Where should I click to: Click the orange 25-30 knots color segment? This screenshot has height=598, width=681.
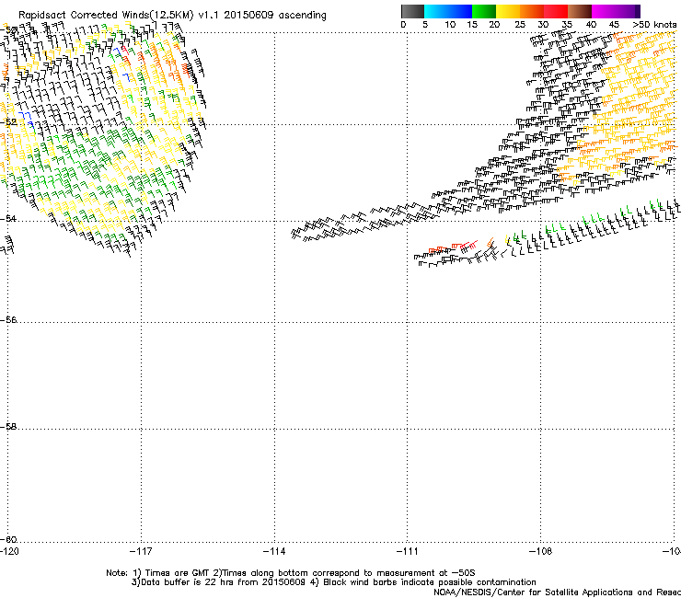coord(532,11)
